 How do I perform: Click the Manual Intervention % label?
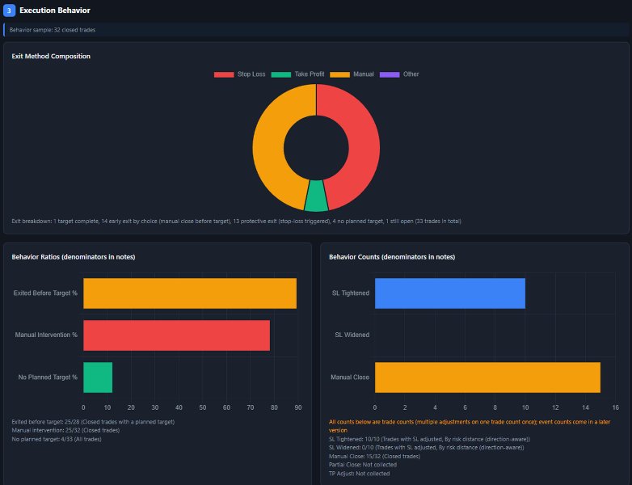pyautogui.click(x=46, y=335)
